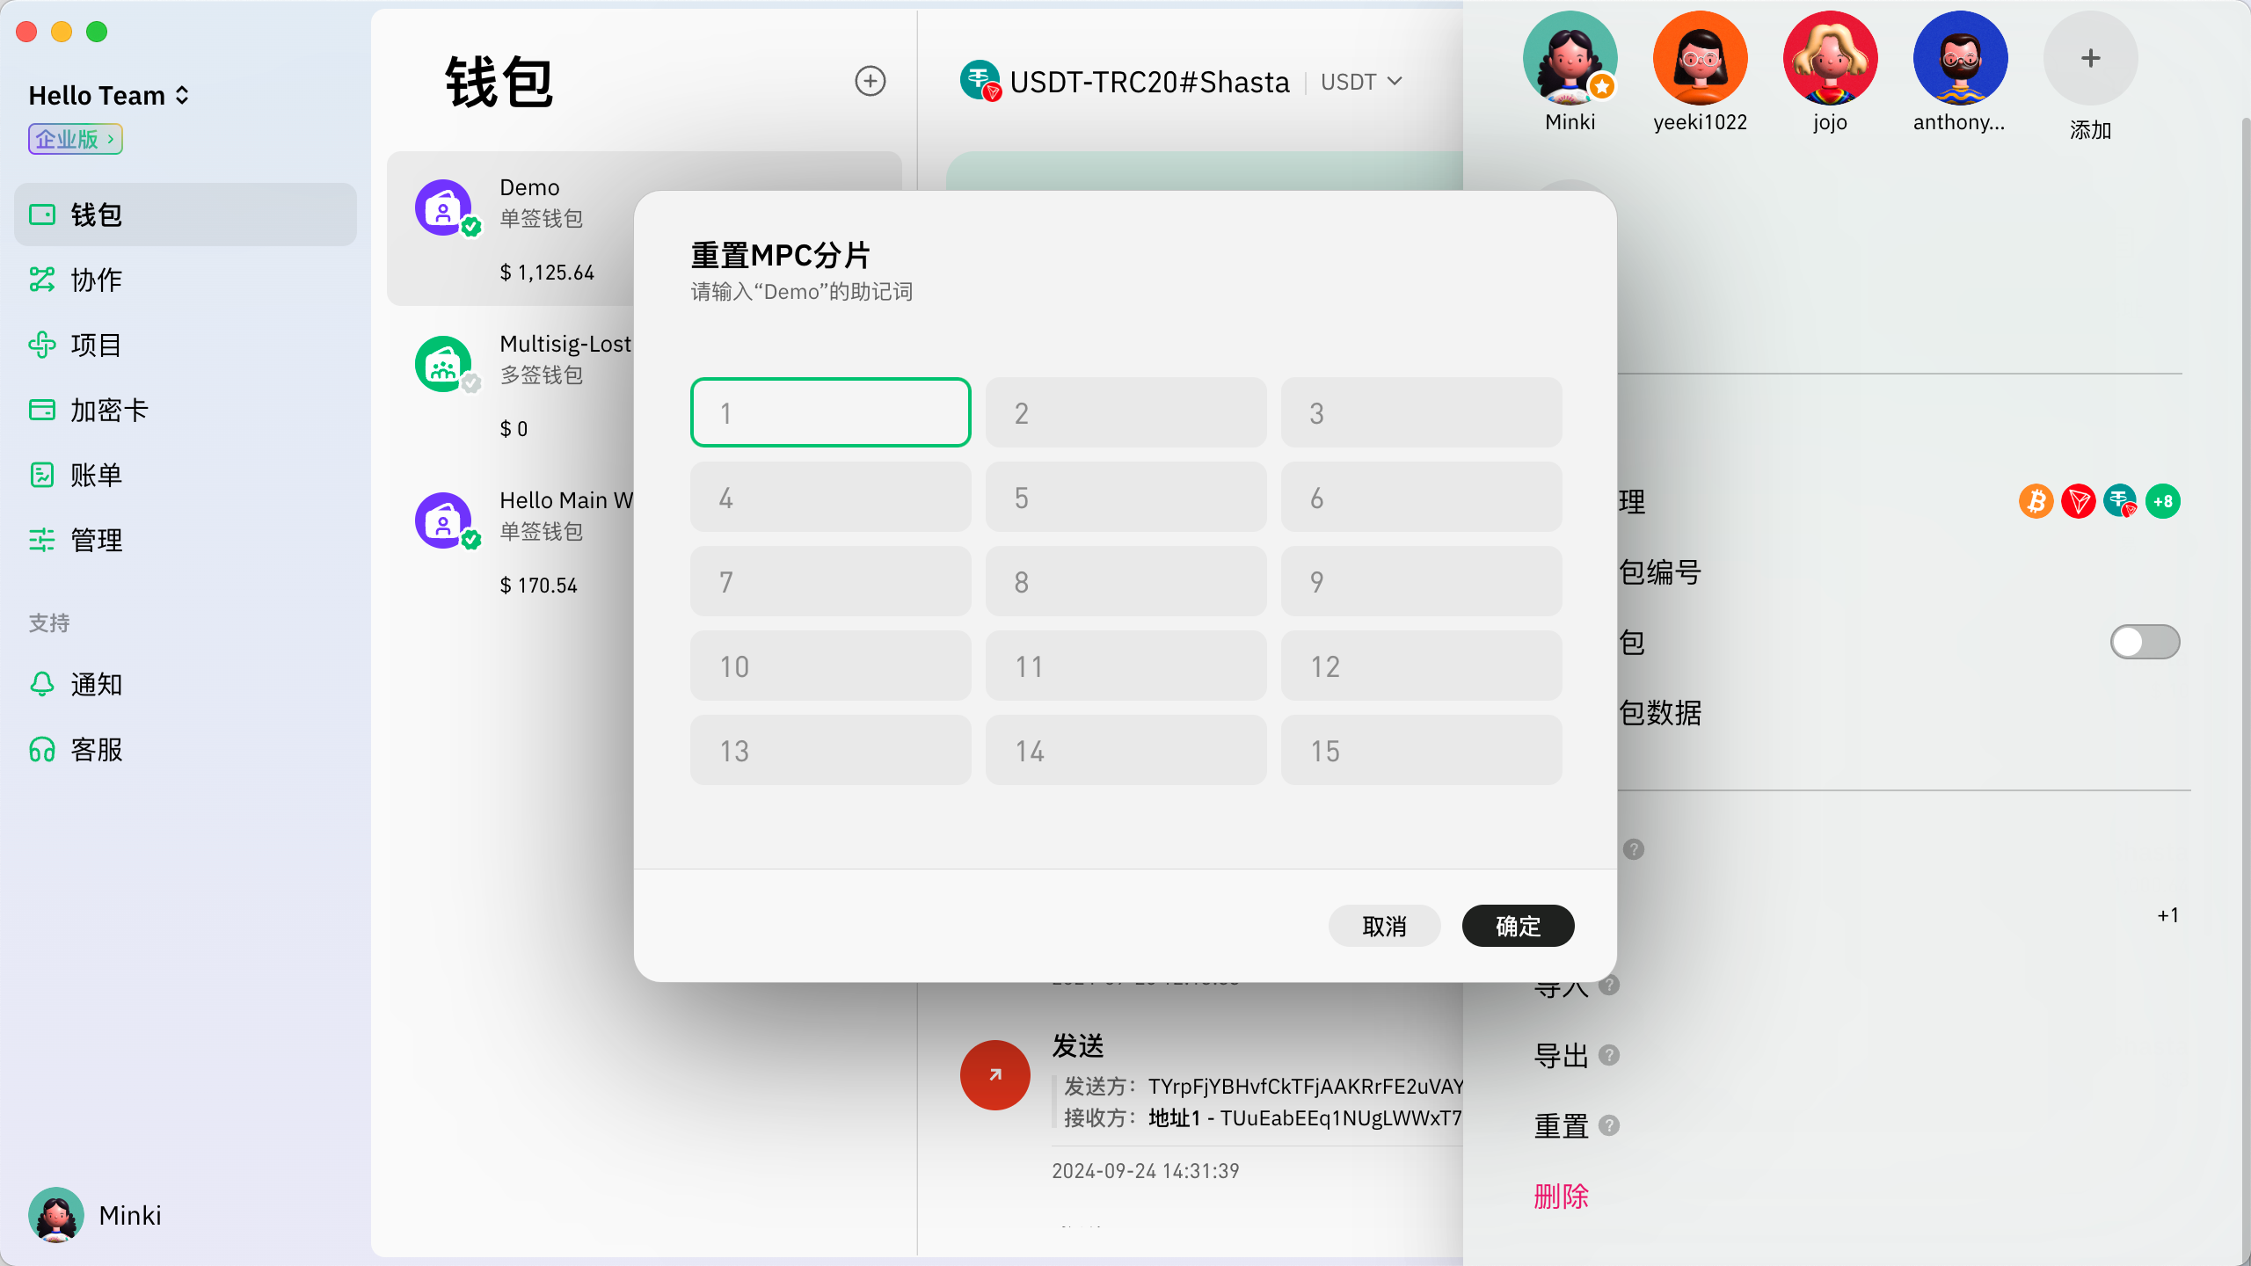Click the add wallet plus icon
The width and height of the screenshot is (2251, 1266).
870,81
